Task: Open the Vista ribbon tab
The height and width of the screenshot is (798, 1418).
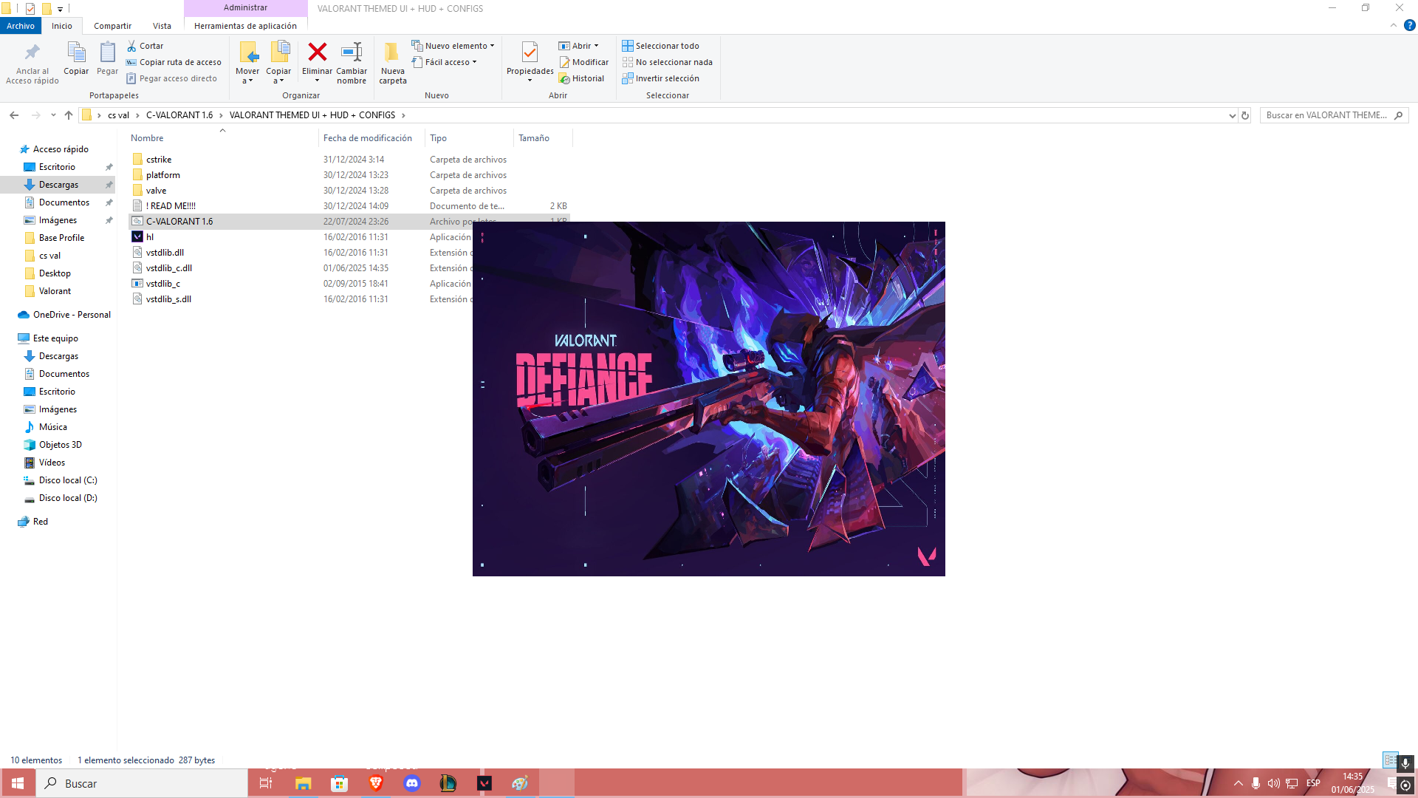Action: [x=162, y=26]
